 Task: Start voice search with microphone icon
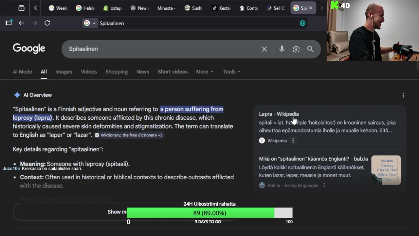282,49
